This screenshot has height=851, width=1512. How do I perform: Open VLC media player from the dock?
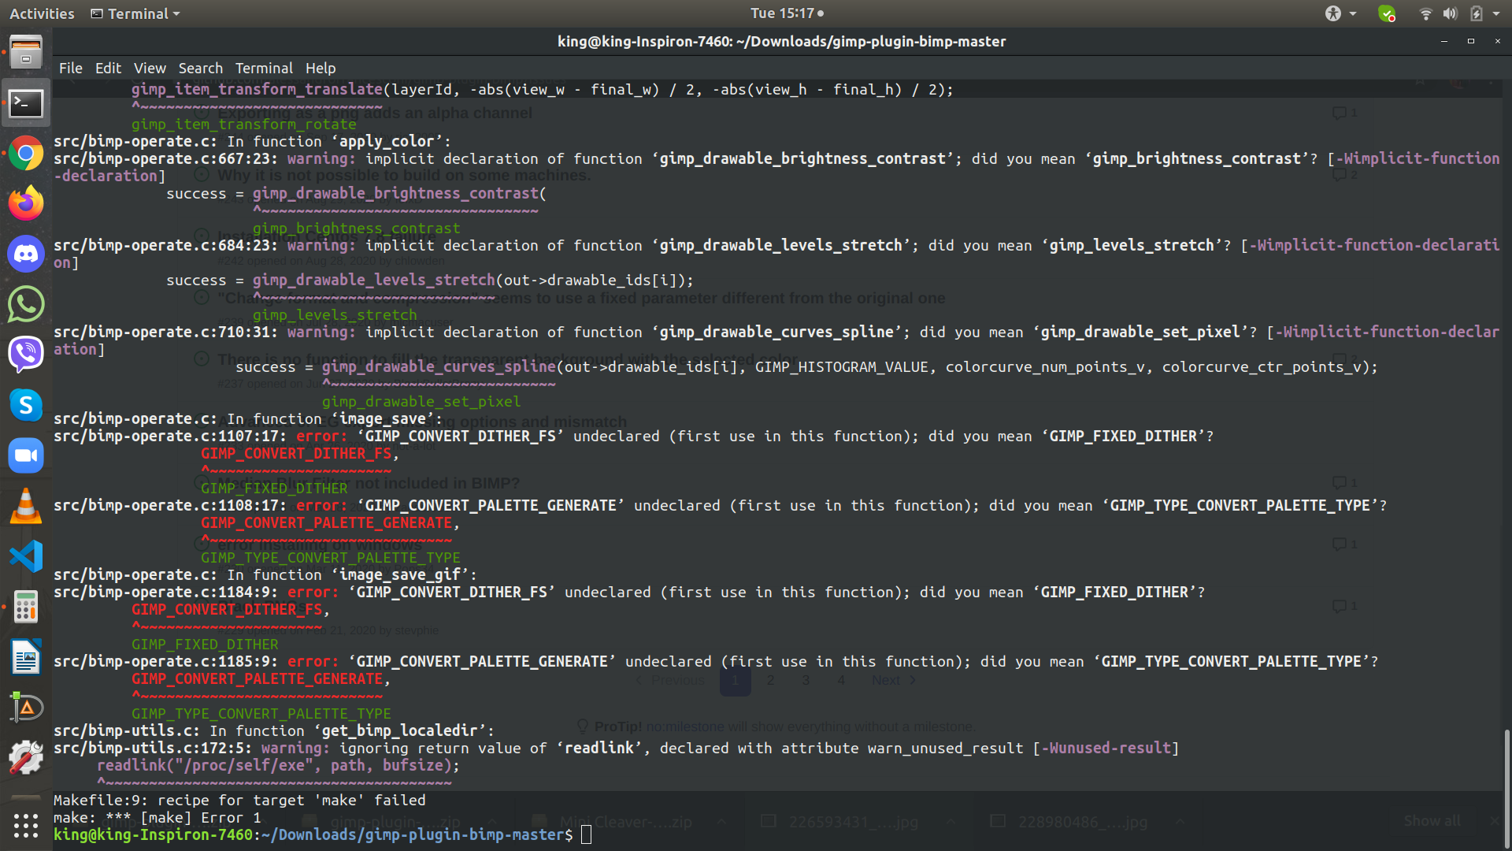[x=26, y=505]
